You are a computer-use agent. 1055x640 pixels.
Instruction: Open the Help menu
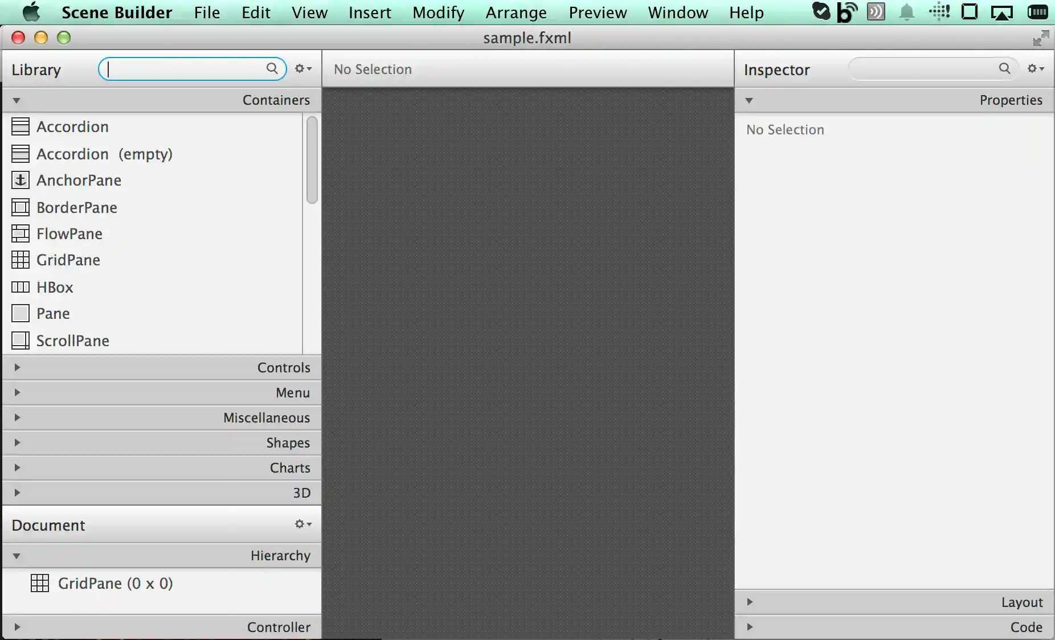tap(746, 12)
